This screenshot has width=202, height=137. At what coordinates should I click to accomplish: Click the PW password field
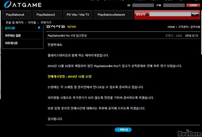(174, 5)
